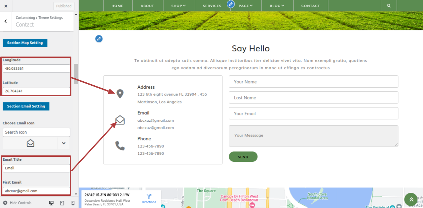This screenshot has height=208, width=423.
Task: Go to the HOME menu item
Action: pyautogui.click(x=117, y=6)
